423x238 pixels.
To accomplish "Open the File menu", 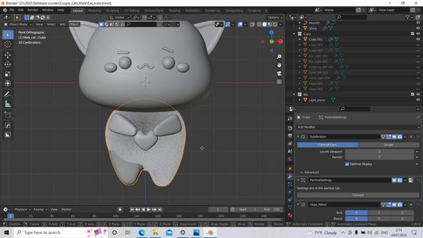I will pos(12,10).
